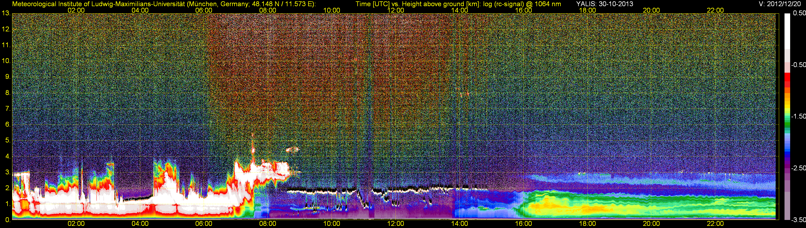
Task: Click the 18:00 label on the bottom time axis
Action: 587,224
